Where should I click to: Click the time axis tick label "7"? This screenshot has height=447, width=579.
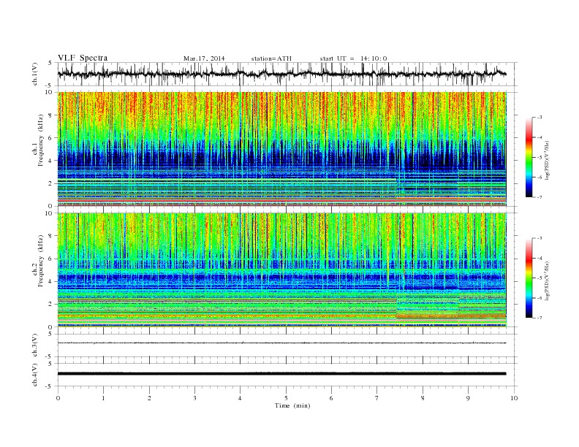click(x=377, y=398)
